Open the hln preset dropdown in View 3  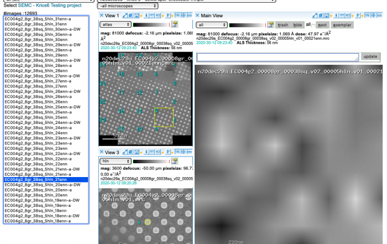tap(115, 161)
